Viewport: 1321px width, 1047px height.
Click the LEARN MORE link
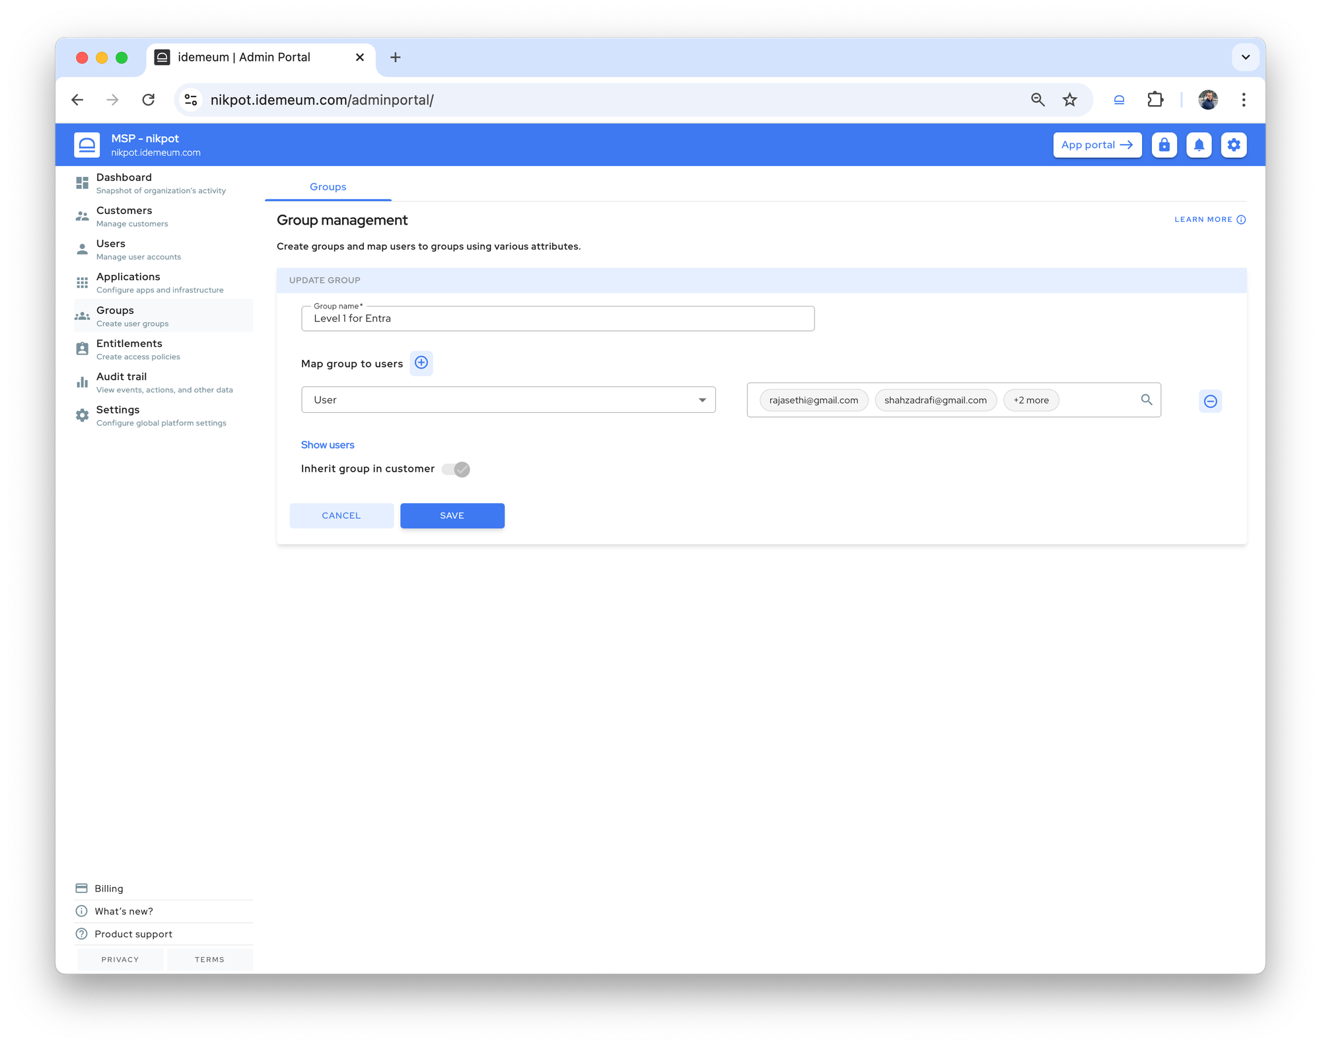pos(1210,219)
